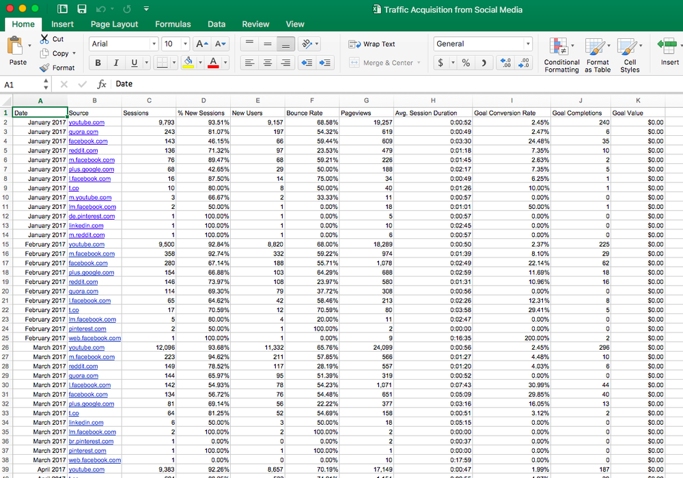Apply percent style format
The image size is (683, 478).
click(x=466, y=63)
